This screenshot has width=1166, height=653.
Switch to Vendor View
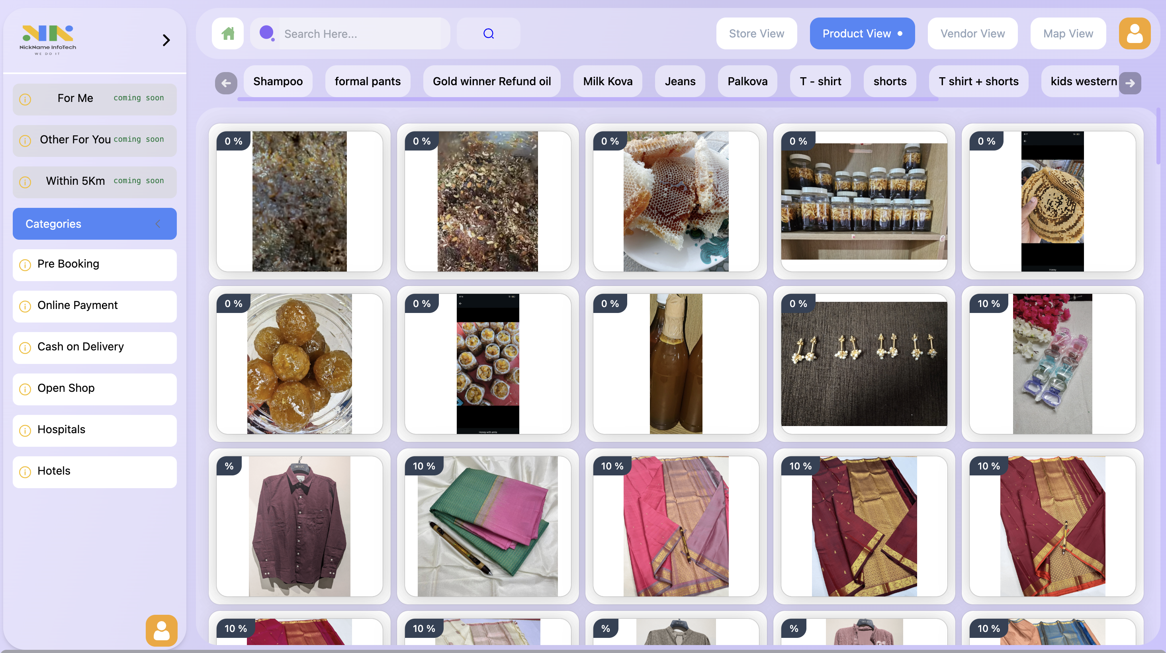tap(972, 33)
